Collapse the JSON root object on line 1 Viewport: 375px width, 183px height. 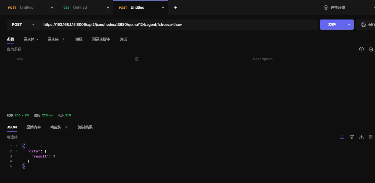17,146
